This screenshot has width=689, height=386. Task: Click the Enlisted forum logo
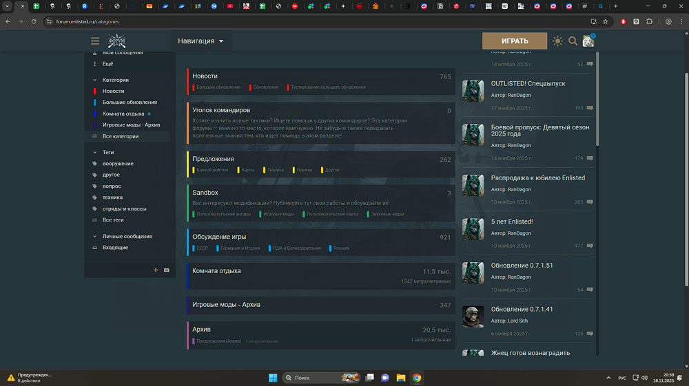[x=116, y=41]
